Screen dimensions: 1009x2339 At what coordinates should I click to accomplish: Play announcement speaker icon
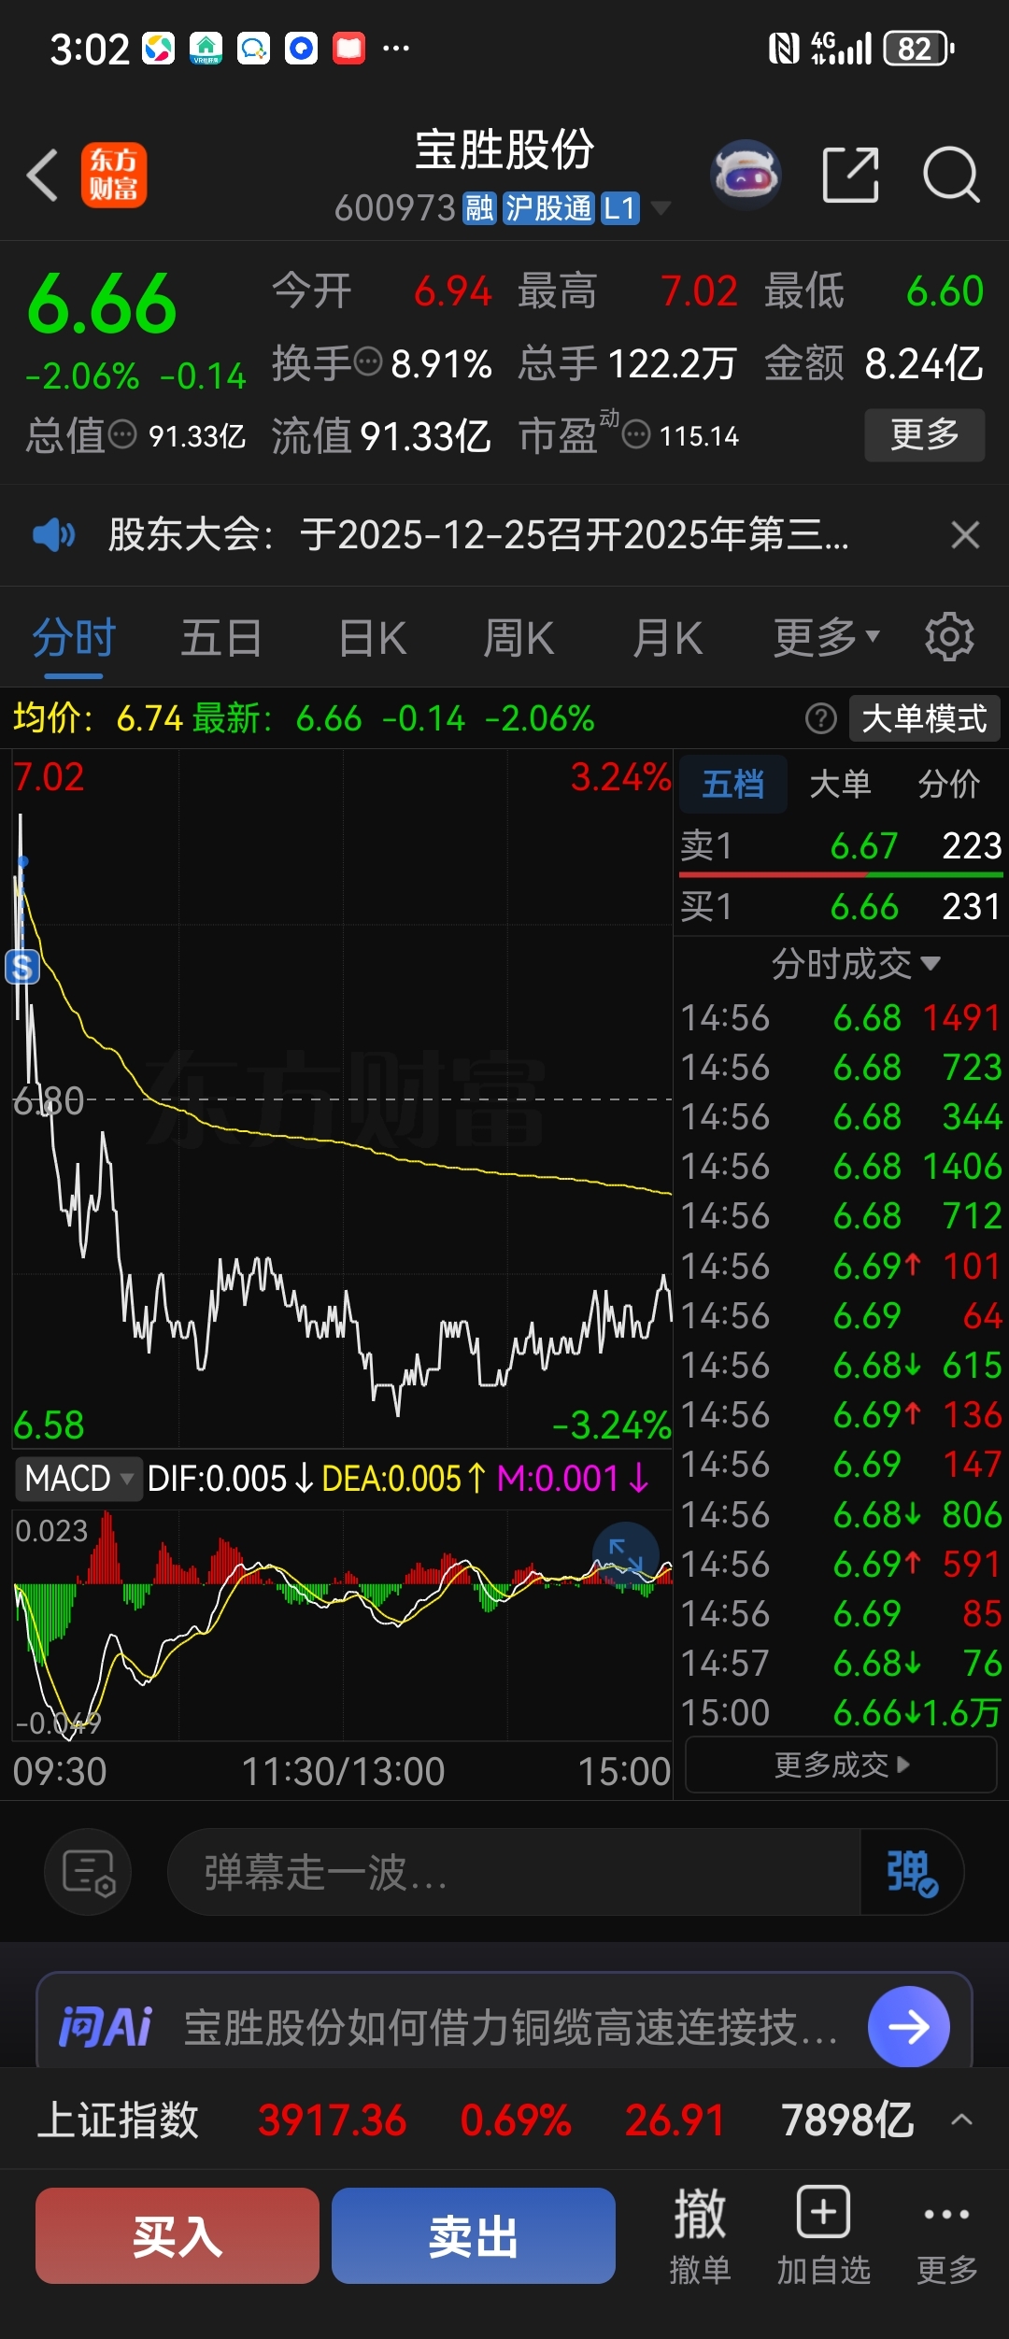pyautogui.click(x=54, y=535)
